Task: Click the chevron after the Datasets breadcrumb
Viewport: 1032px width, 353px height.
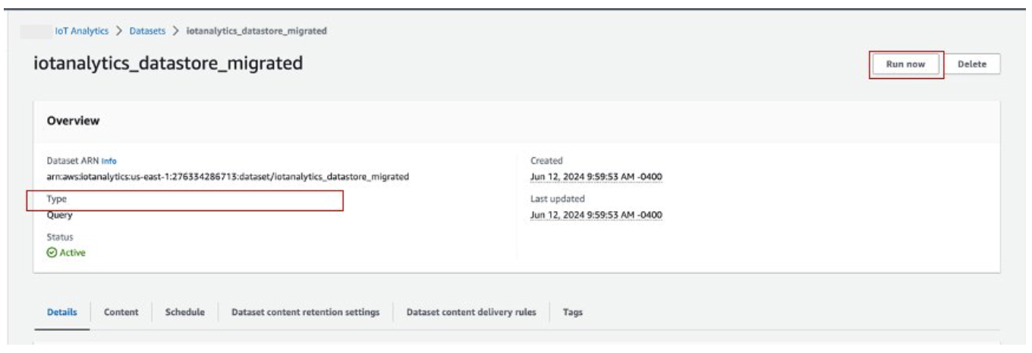Action: click(177, 30)
